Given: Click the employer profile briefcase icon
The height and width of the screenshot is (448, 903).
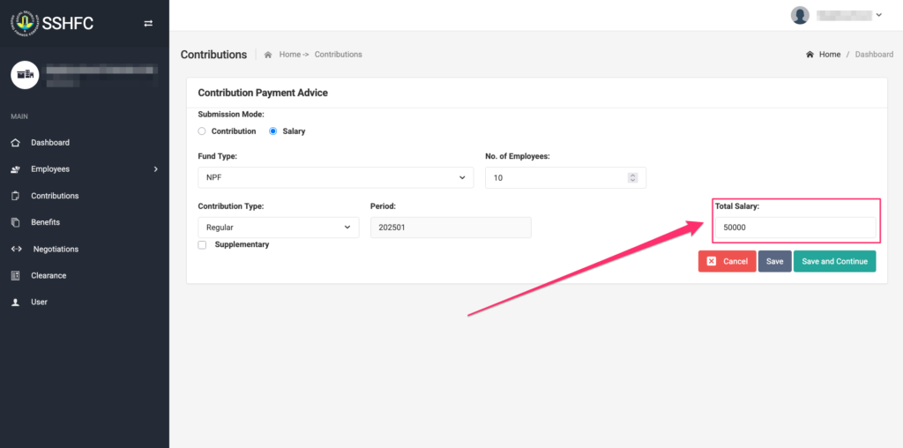Looking at the screenshot, I should (x=25, y=75).
